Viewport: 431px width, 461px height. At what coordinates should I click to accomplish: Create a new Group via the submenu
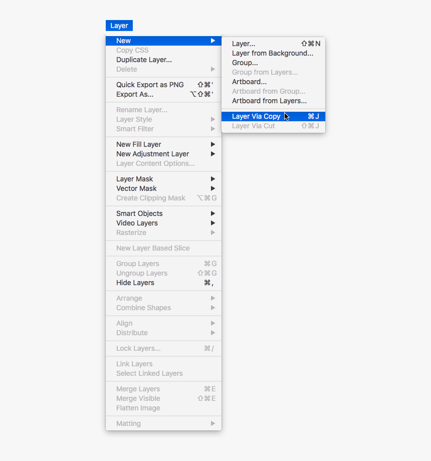pos(245,63)
